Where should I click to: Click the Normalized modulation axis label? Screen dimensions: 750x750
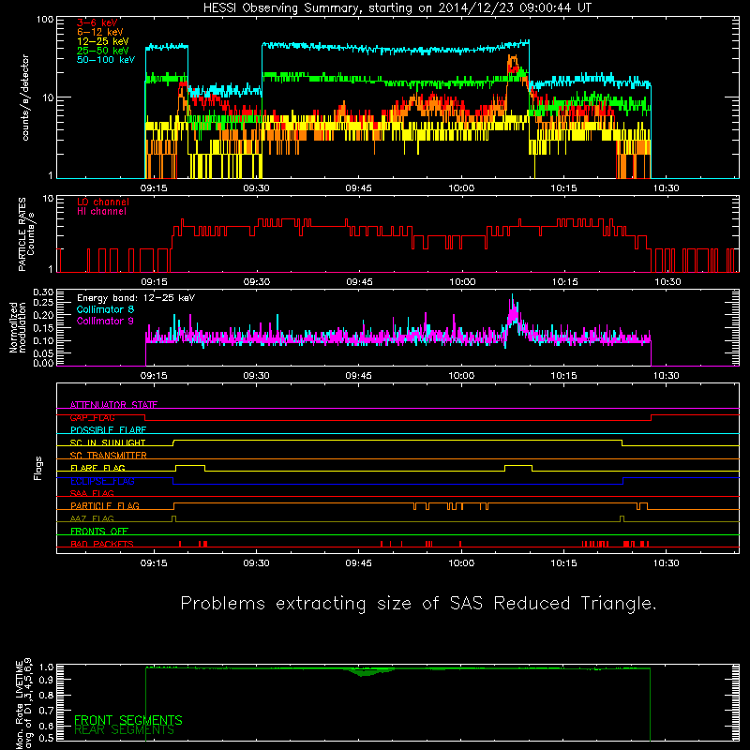click(x=18, y=327)
